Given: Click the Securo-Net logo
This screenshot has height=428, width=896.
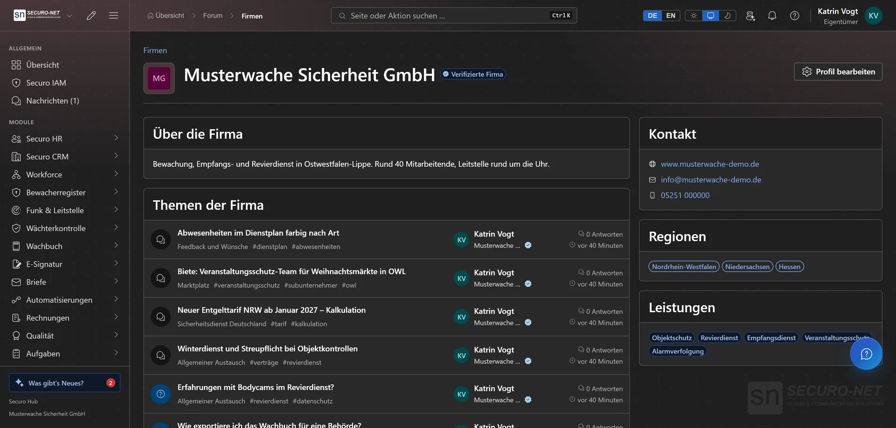Looking at the screenshot, I should (37, 15).
